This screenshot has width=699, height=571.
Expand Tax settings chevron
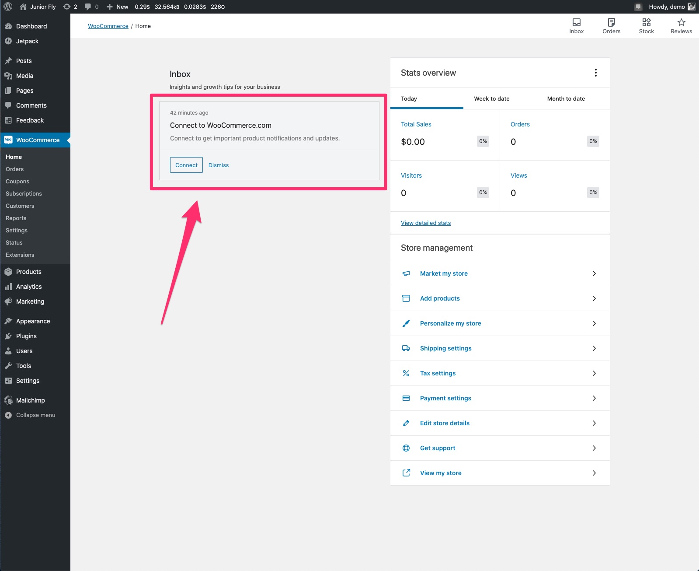click(x=594, y=373)
